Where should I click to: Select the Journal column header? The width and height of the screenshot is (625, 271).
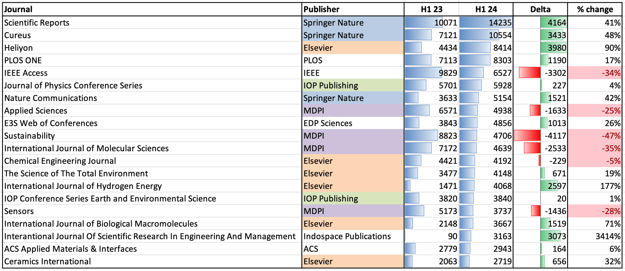[x=152, y=9]
